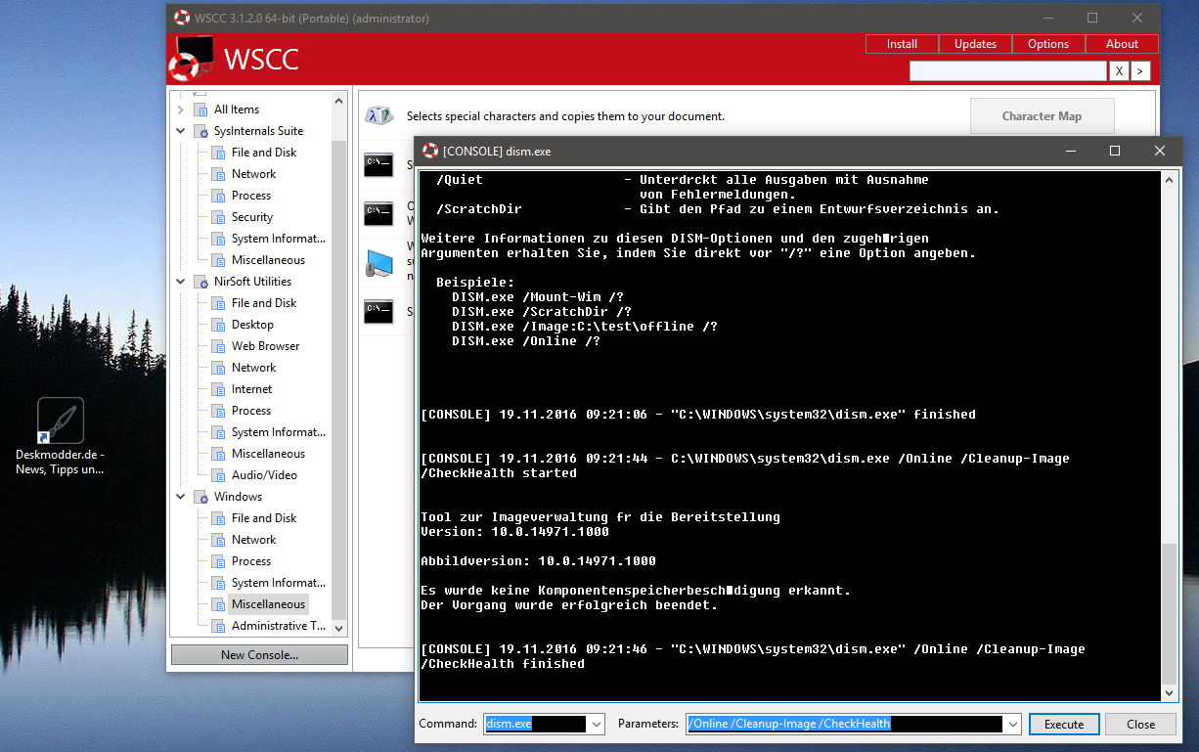Click the page icon beside Internet
Viewport: 1199px width, 752px height.
(219, 389)
